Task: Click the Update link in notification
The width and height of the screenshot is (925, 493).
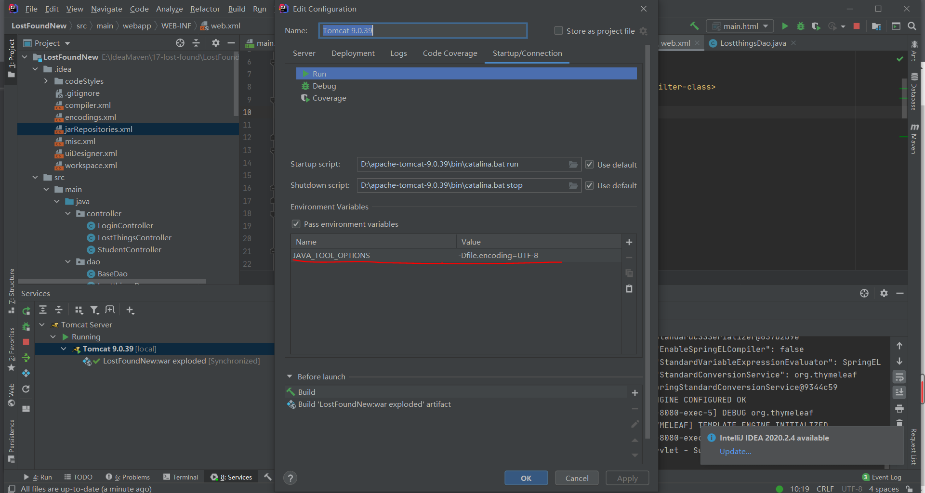Action: point(735,452)
